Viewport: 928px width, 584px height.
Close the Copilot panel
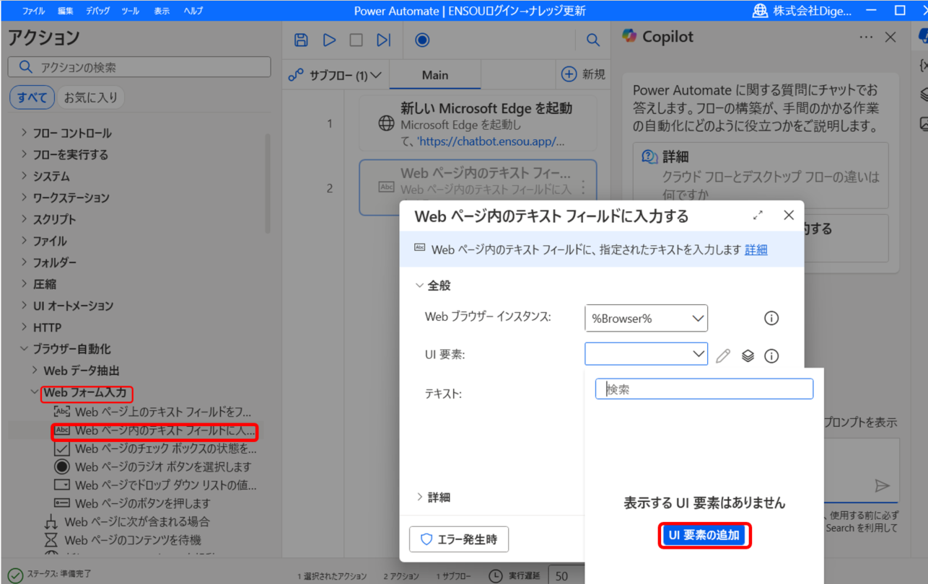(890, 37)
